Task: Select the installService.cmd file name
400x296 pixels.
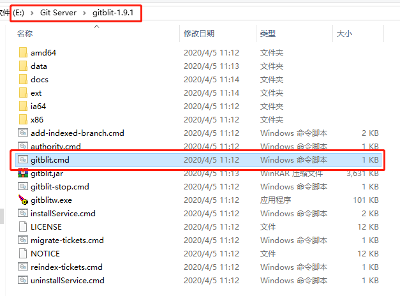Action: [63, 213]
